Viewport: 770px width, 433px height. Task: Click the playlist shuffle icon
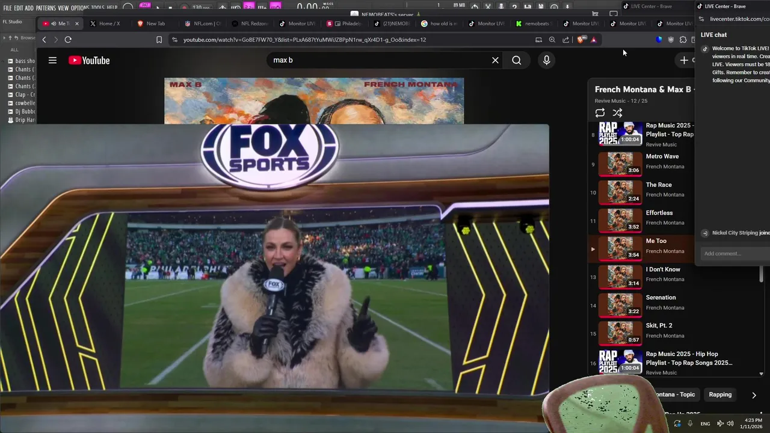(x=617, y=112)
